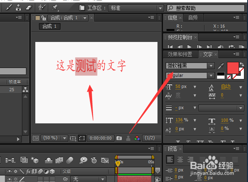This screenshot has height=182, width=248.
Task: Swap fill and stroke colors
Action: (x=242, y=64)
